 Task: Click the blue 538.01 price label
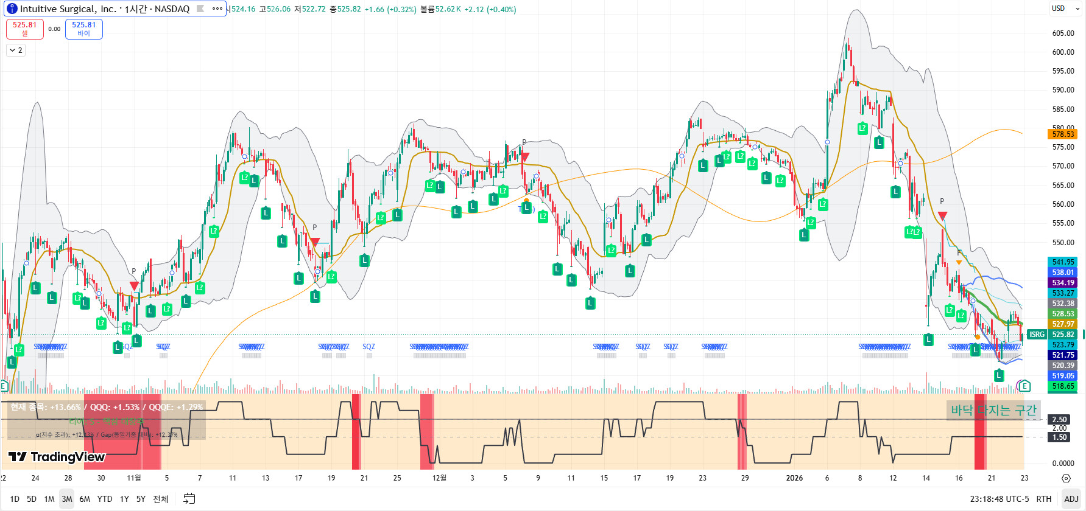(x=1063, y=273)
